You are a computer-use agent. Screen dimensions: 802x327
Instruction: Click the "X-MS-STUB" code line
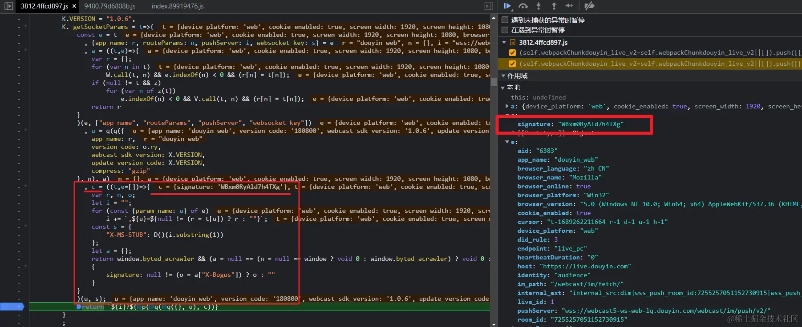[x=165, y=235]
